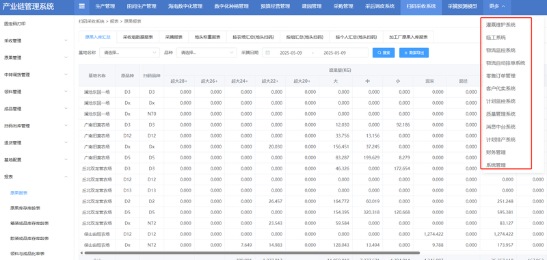Image resolution: width=547 pixels, height=260 pixels.
Task: Collapse the 报表 sidebar section
Action: [37, 177]
